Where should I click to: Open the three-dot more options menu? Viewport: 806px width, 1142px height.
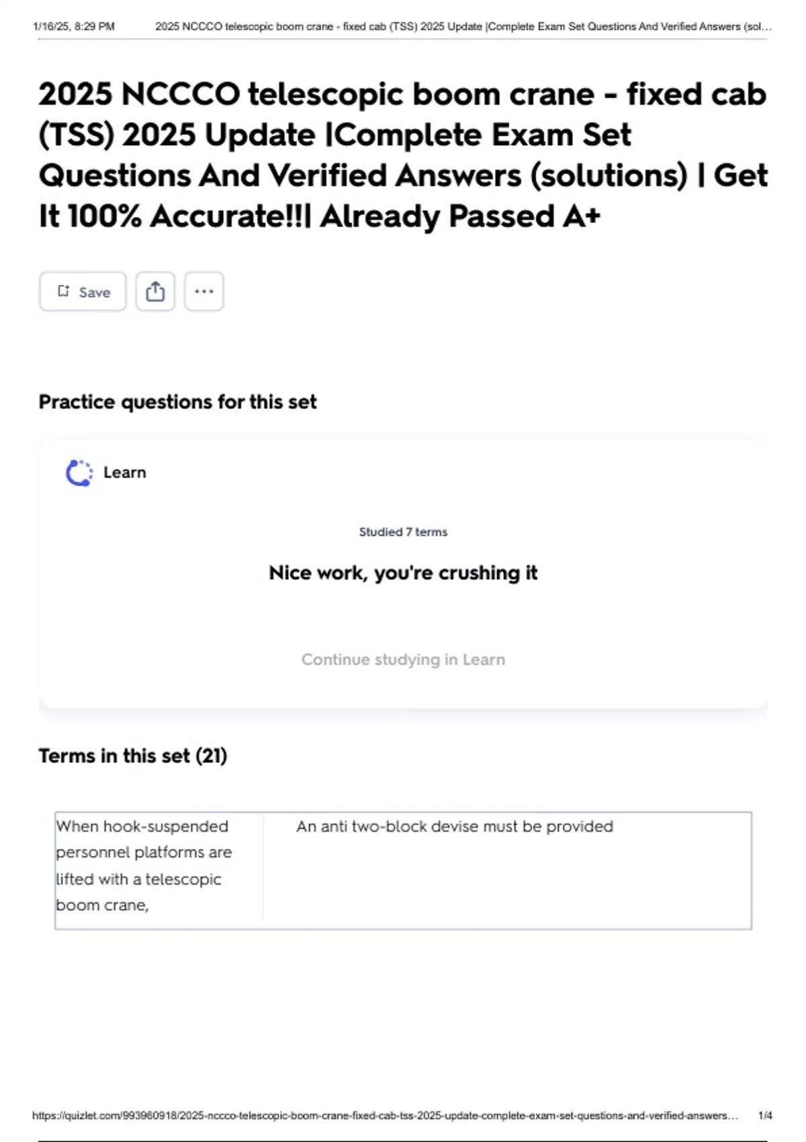tap(204, 292)
